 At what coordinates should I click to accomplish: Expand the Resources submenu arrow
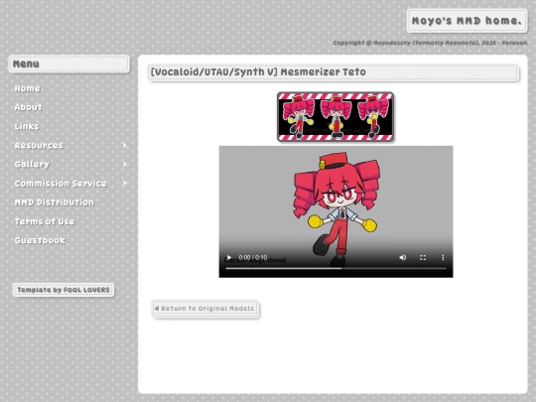pos(124,145)
